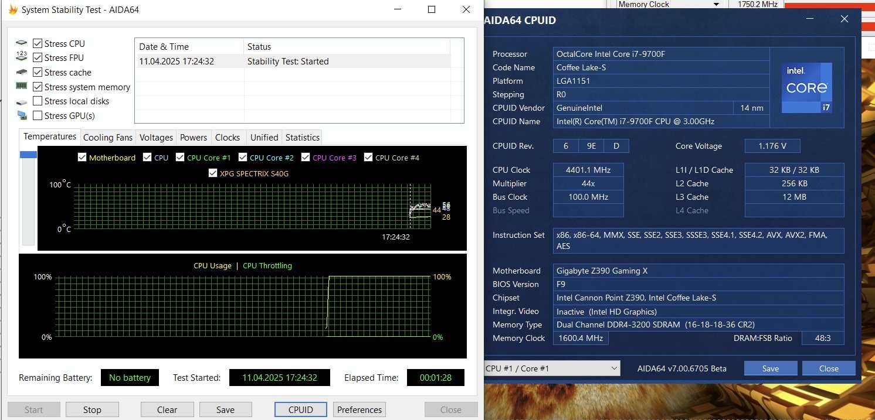Viewport: 875px width, 420px height.
Task: Toggle the CPU Core #1 graph checkbox
Action: tap(180, 157)
